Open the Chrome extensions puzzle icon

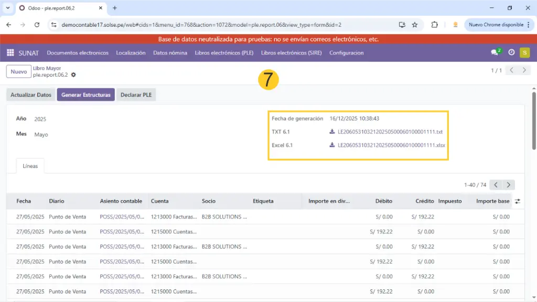[434, 25]
